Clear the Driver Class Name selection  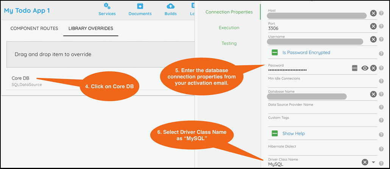click(365, 162)
